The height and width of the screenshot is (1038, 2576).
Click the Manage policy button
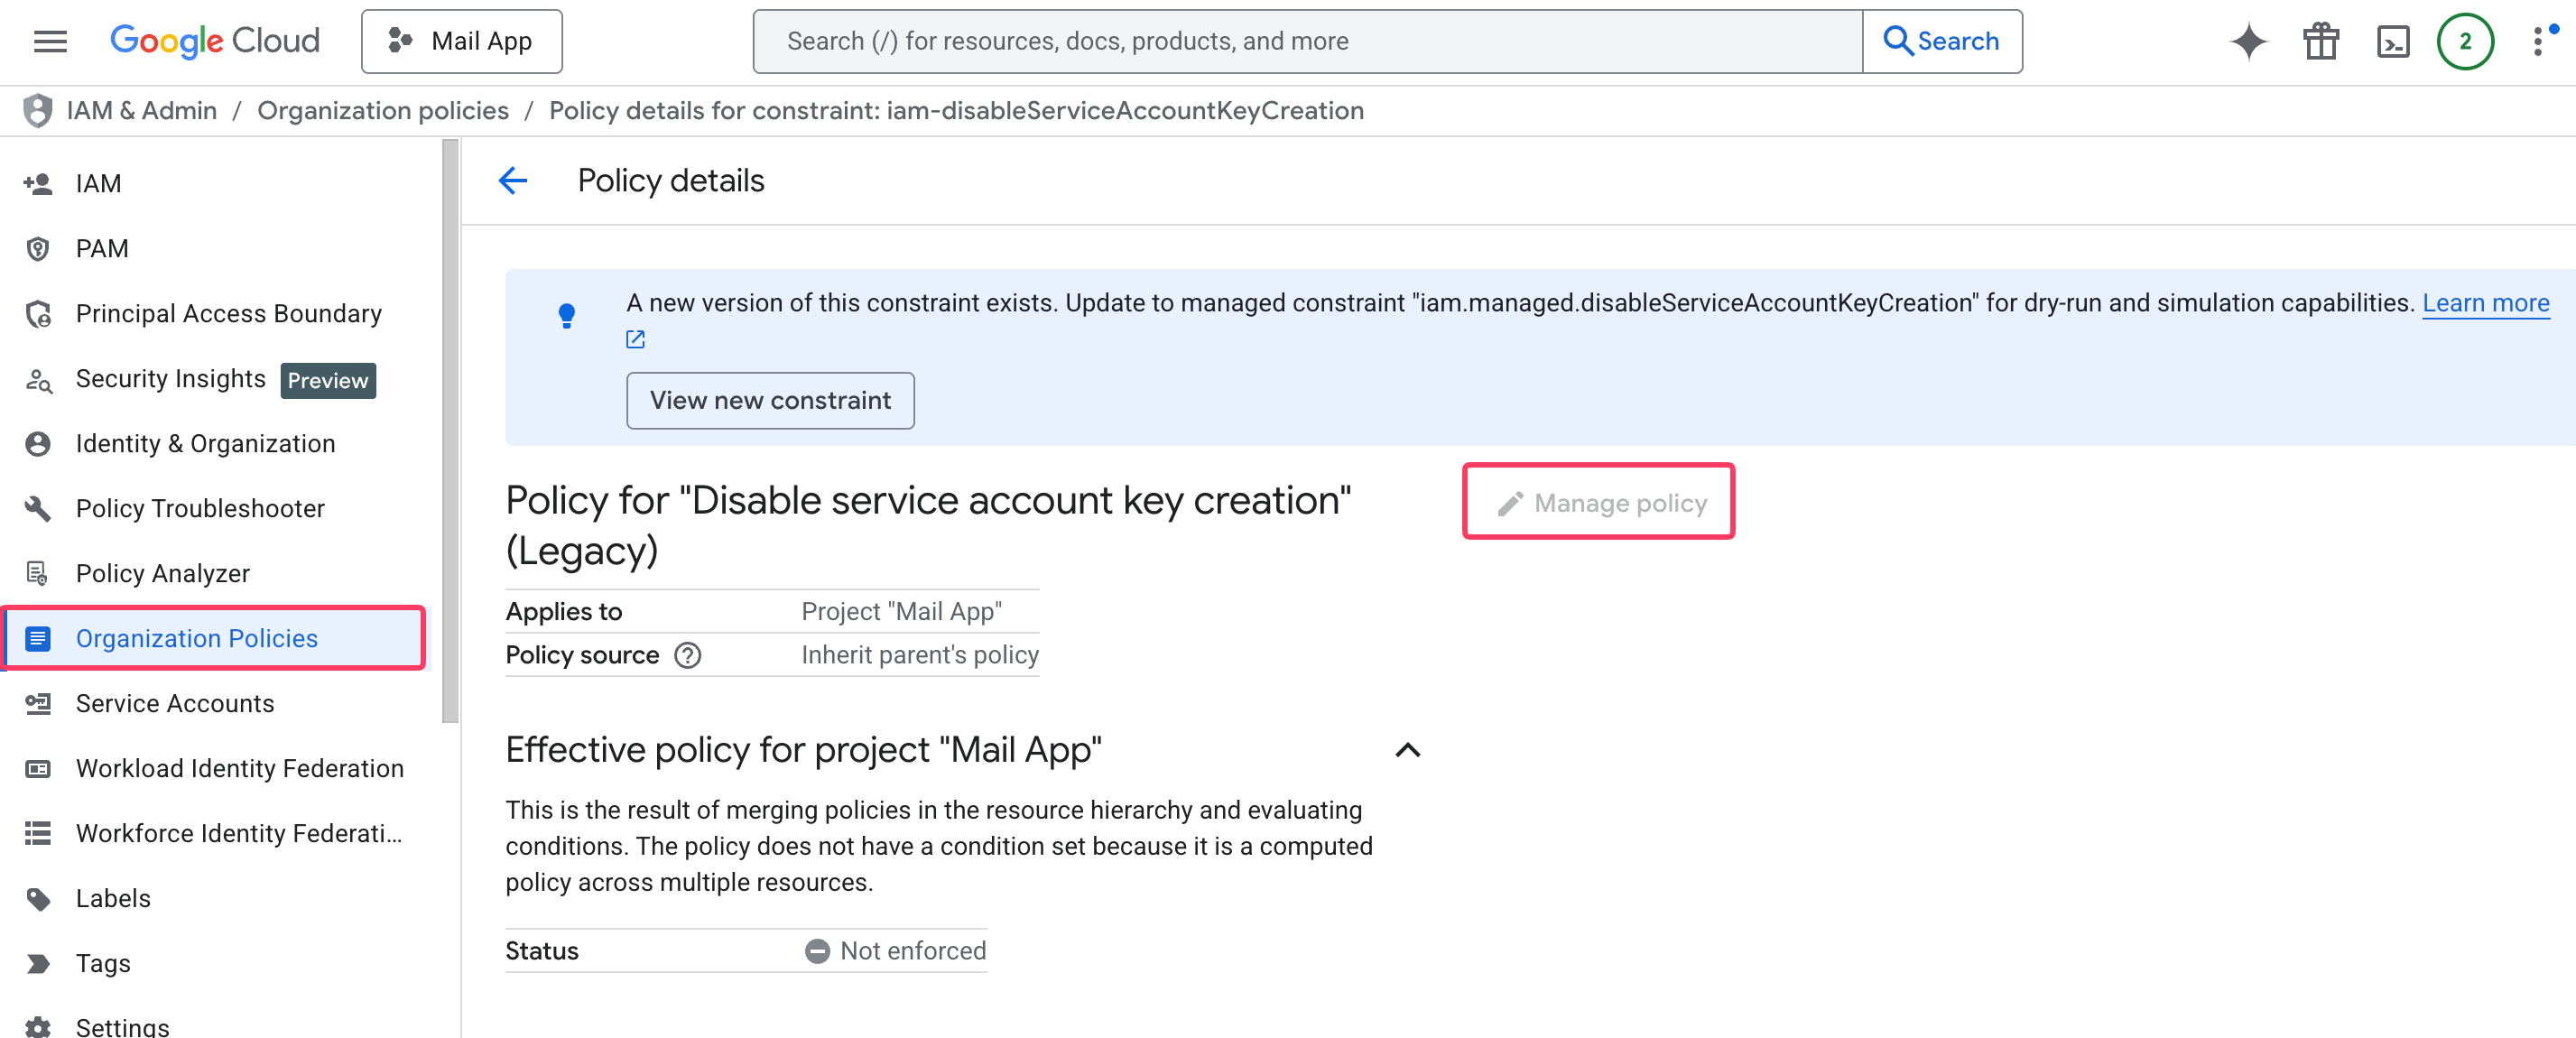click(x=1598, y=502)
